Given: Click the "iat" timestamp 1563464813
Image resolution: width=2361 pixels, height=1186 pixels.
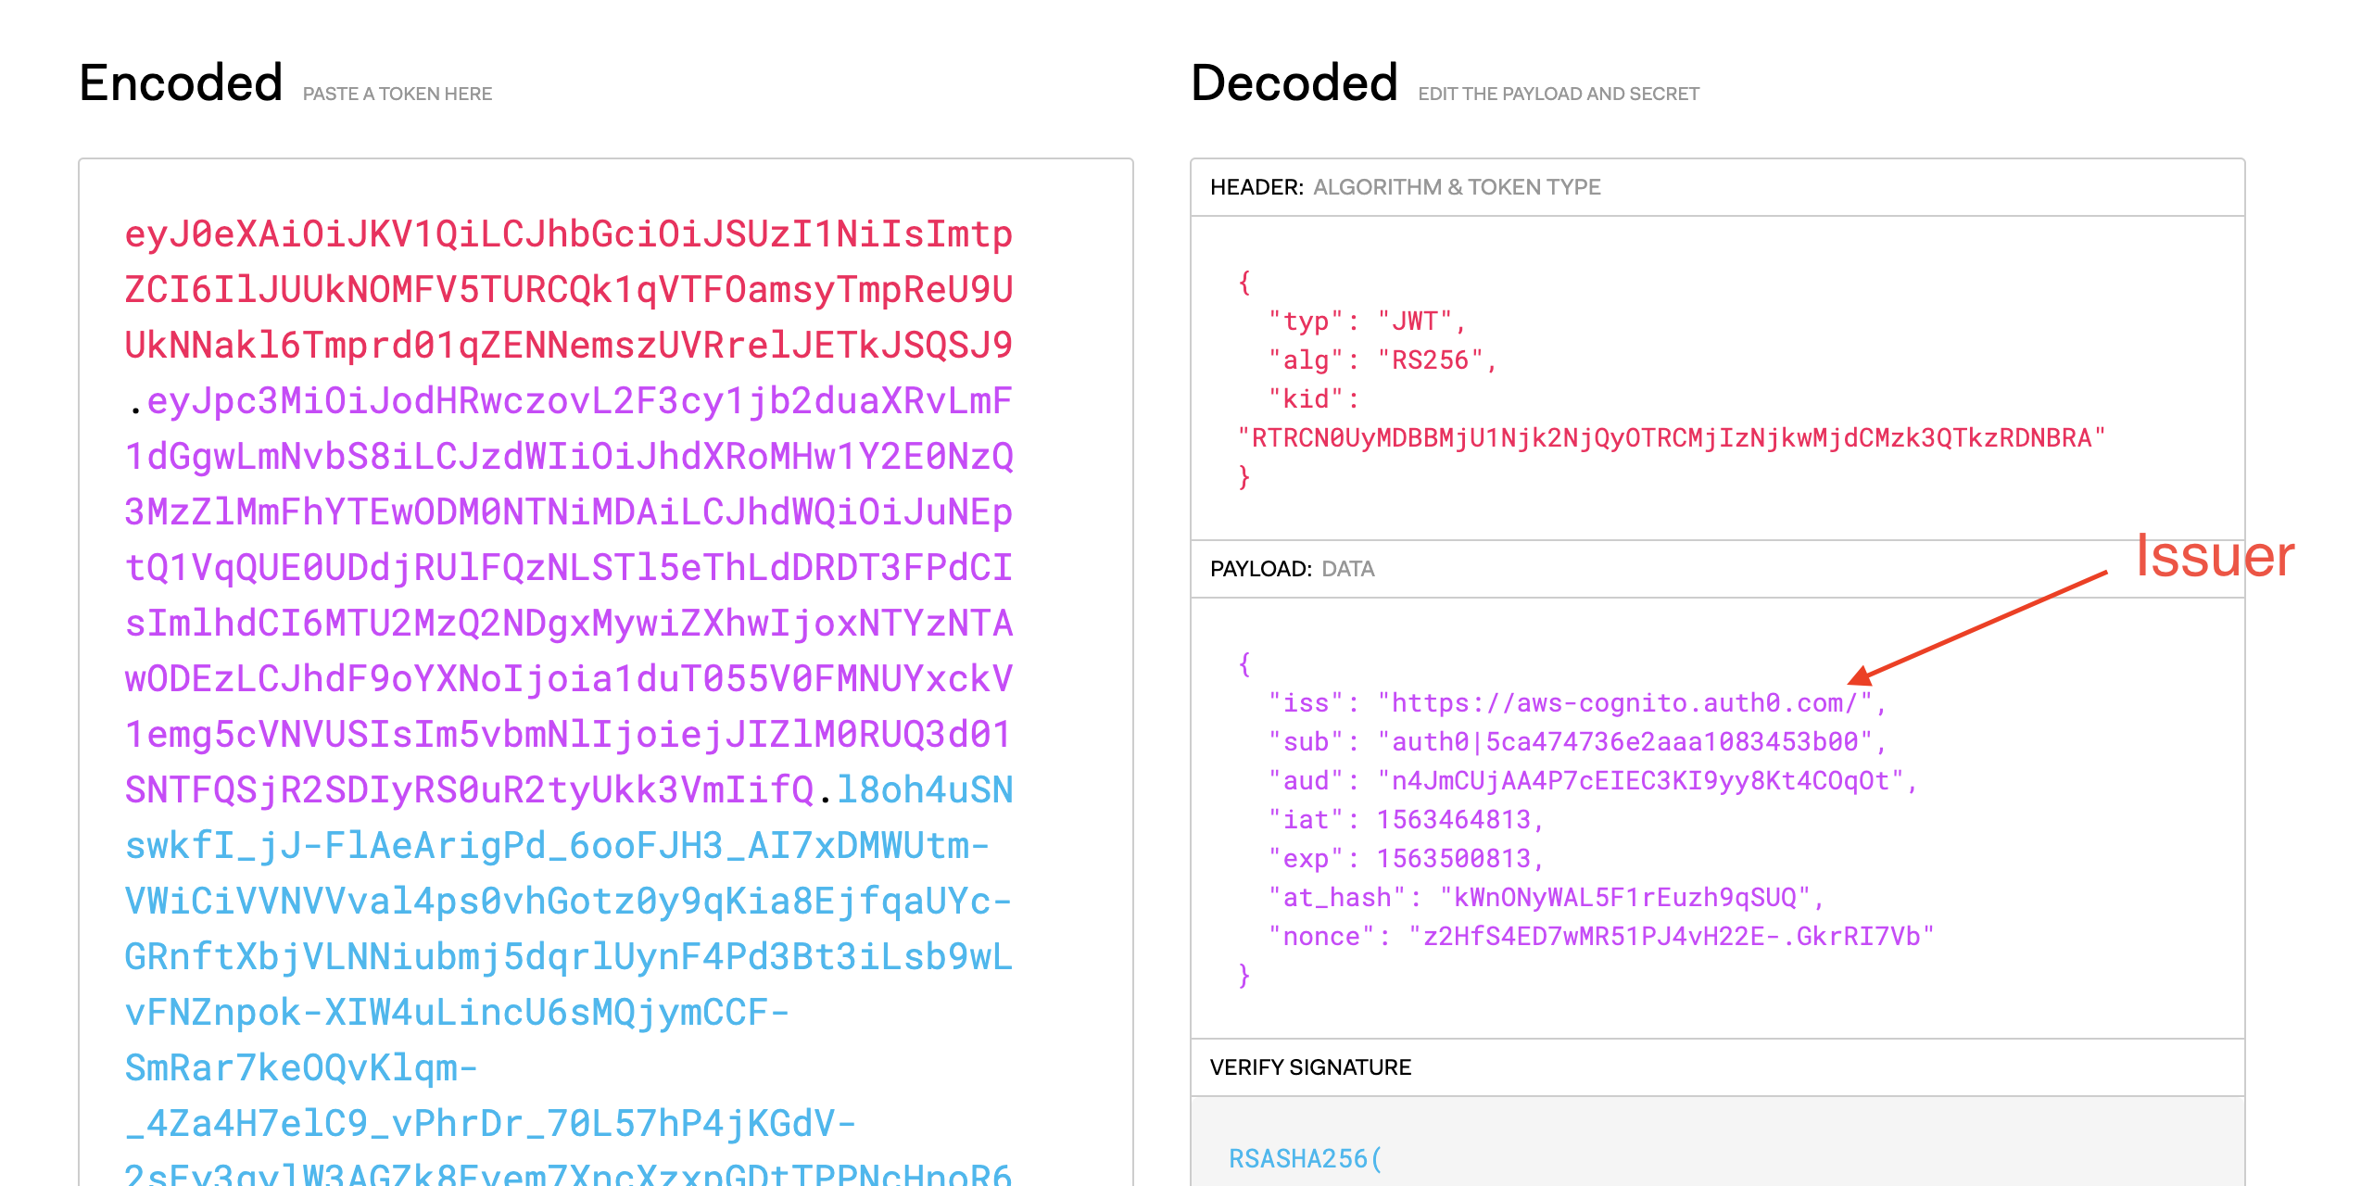Looking at the screenshot, I should [x=1453, y=820].
